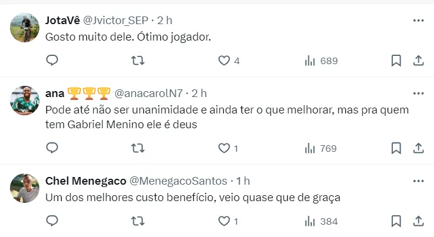Open more options on ana's tweet

[418, 94]
